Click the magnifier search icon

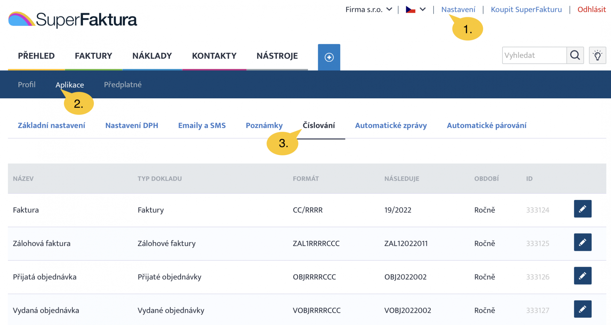click(575, 55)
